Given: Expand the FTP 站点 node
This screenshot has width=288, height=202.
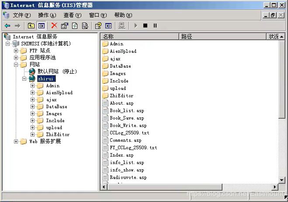Looking at the screenshot, I should coord(16,51).
